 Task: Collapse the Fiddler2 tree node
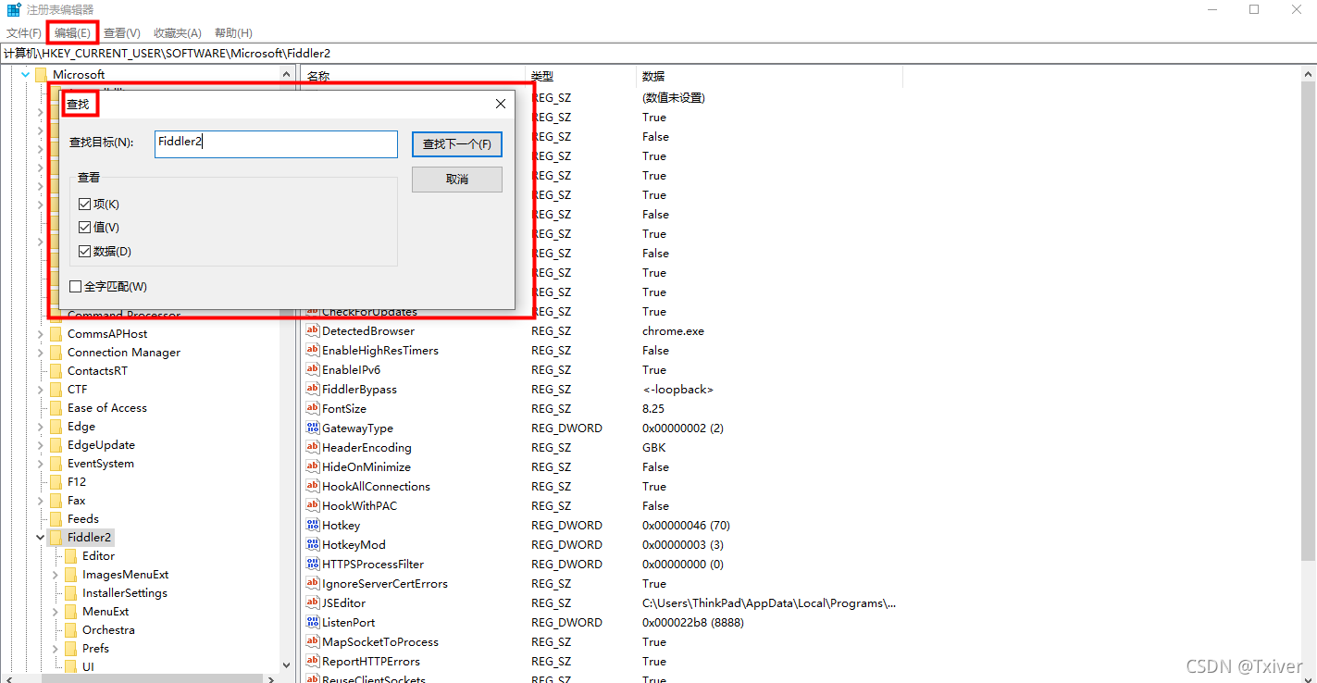coord(40,537)
